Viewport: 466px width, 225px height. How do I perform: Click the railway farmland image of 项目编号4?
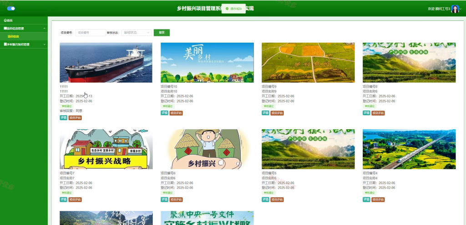tap(409, 149)
